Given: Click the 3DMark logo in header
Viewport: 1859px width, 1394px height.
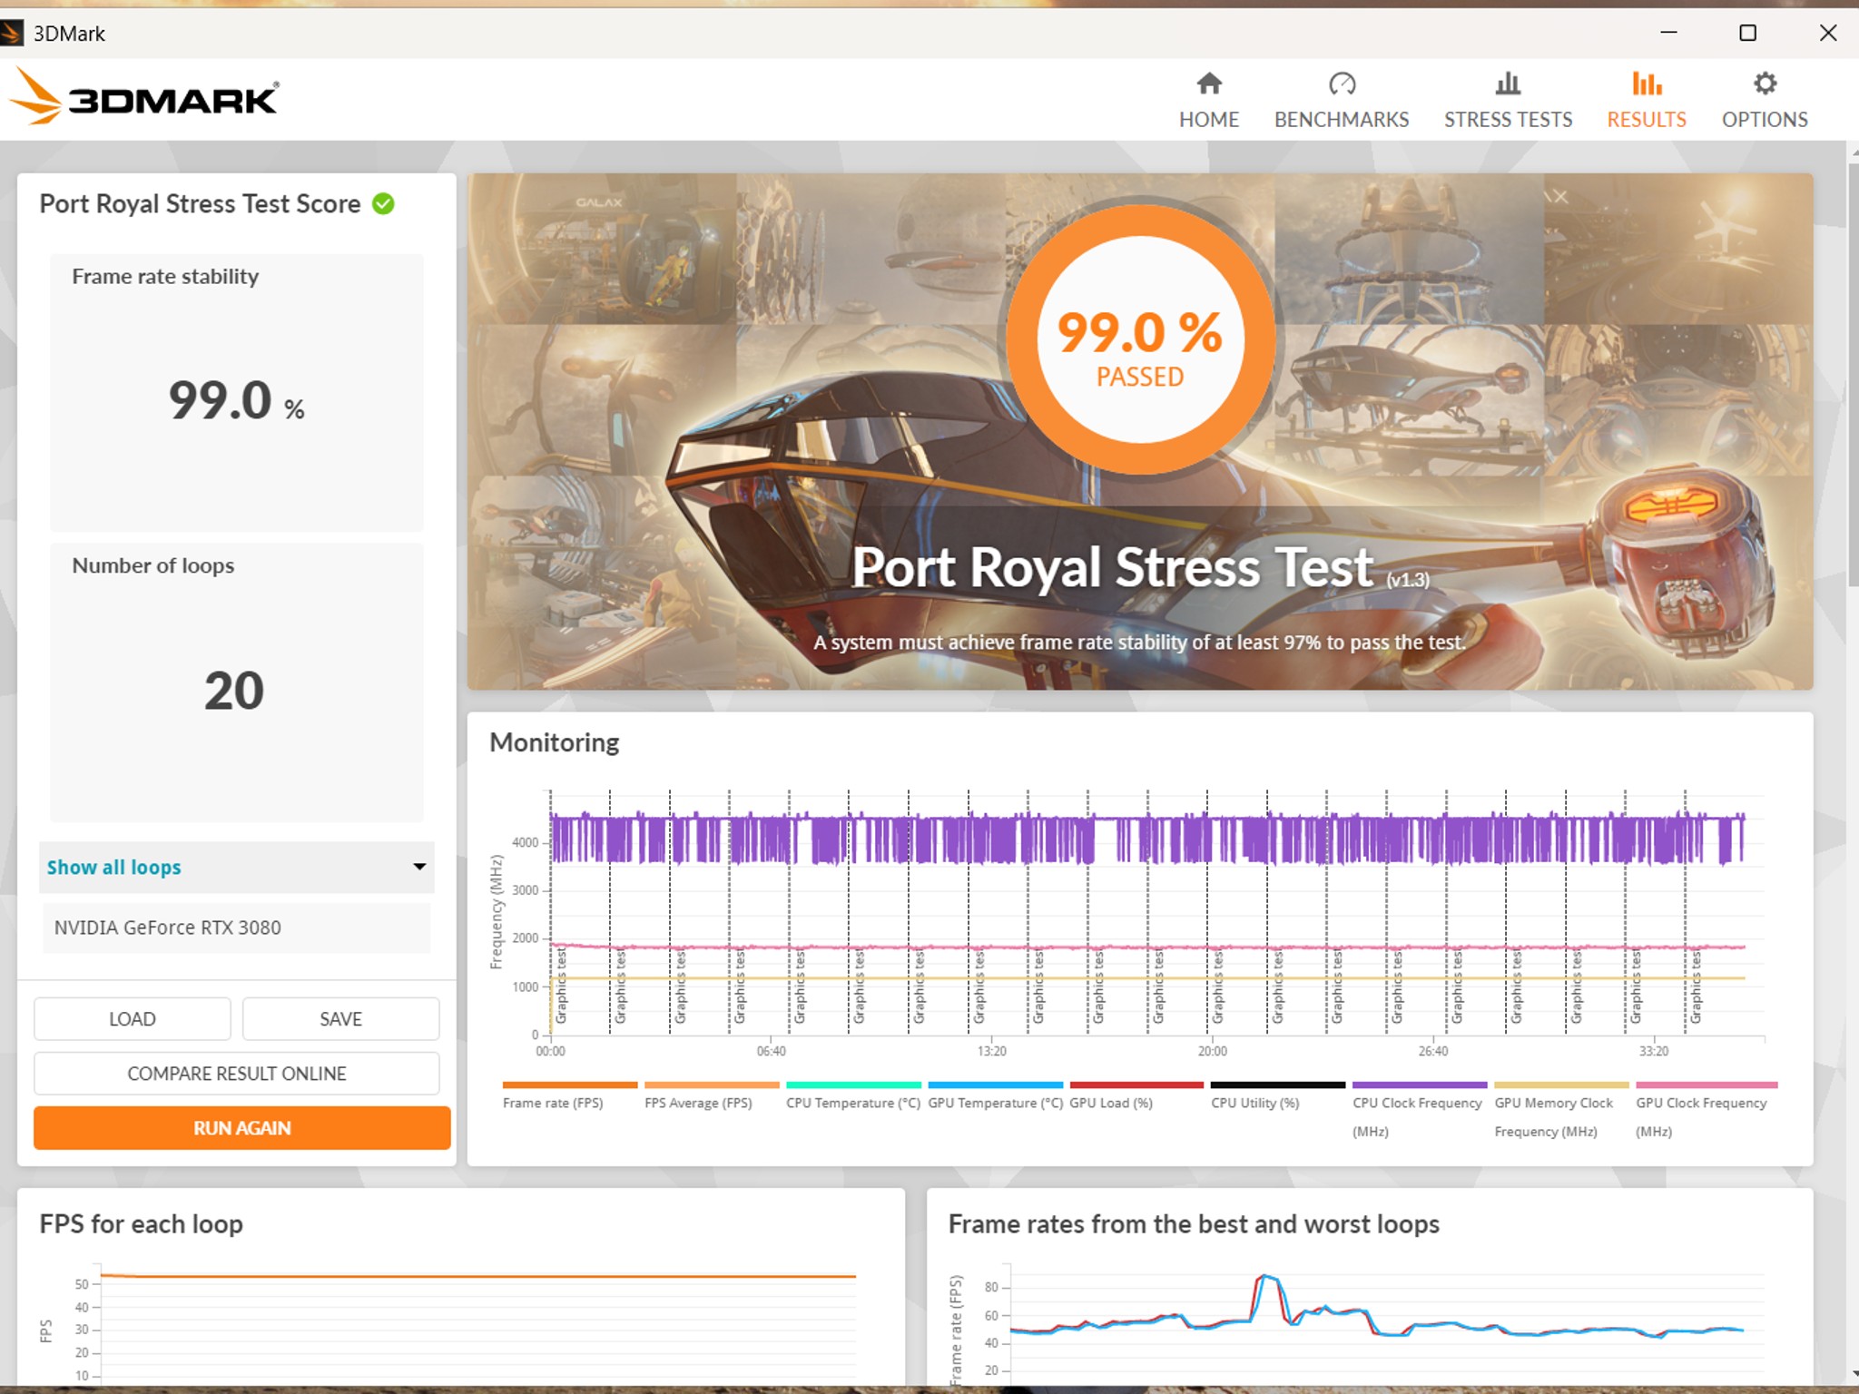Looking at the screenshot, I should [x=145, y=96].
